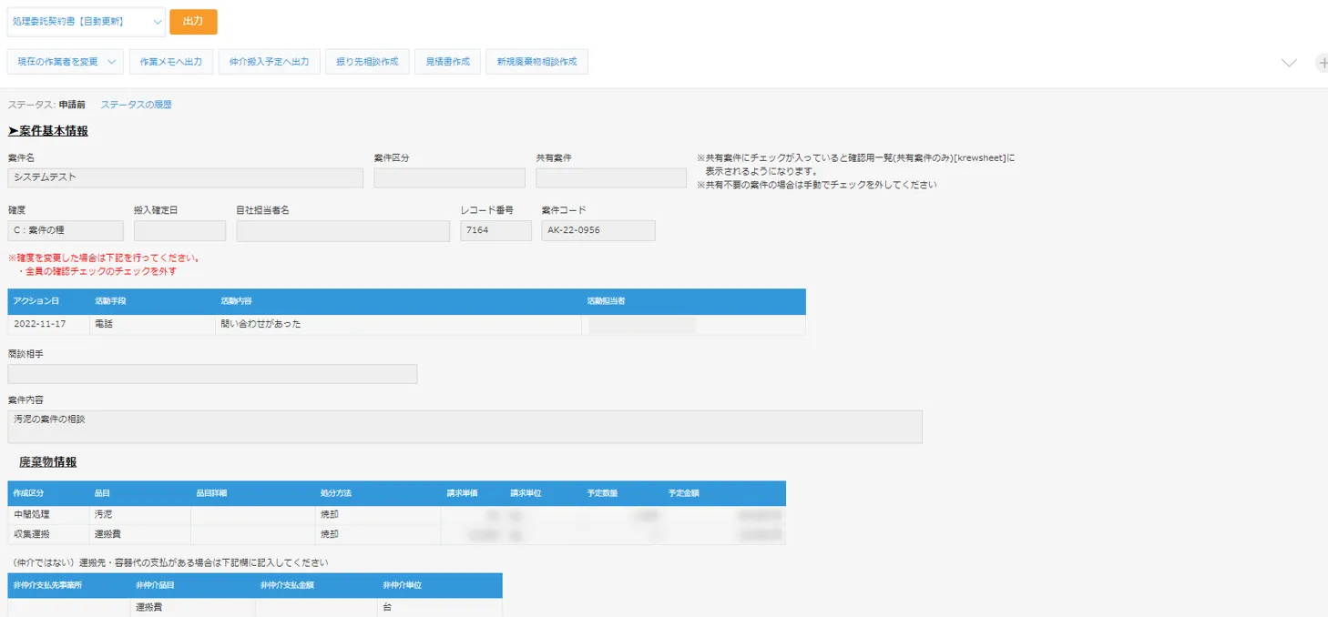Click the ➤案件基本情報 heading
The width and height of the screenshot is (1328, 617).
click(x=48, y=131)
